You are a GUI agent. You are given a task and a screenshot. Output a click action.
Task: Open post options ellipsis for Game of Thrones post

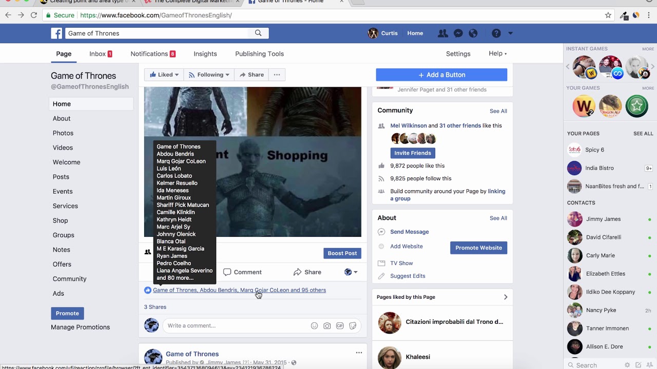pos(359,353)
